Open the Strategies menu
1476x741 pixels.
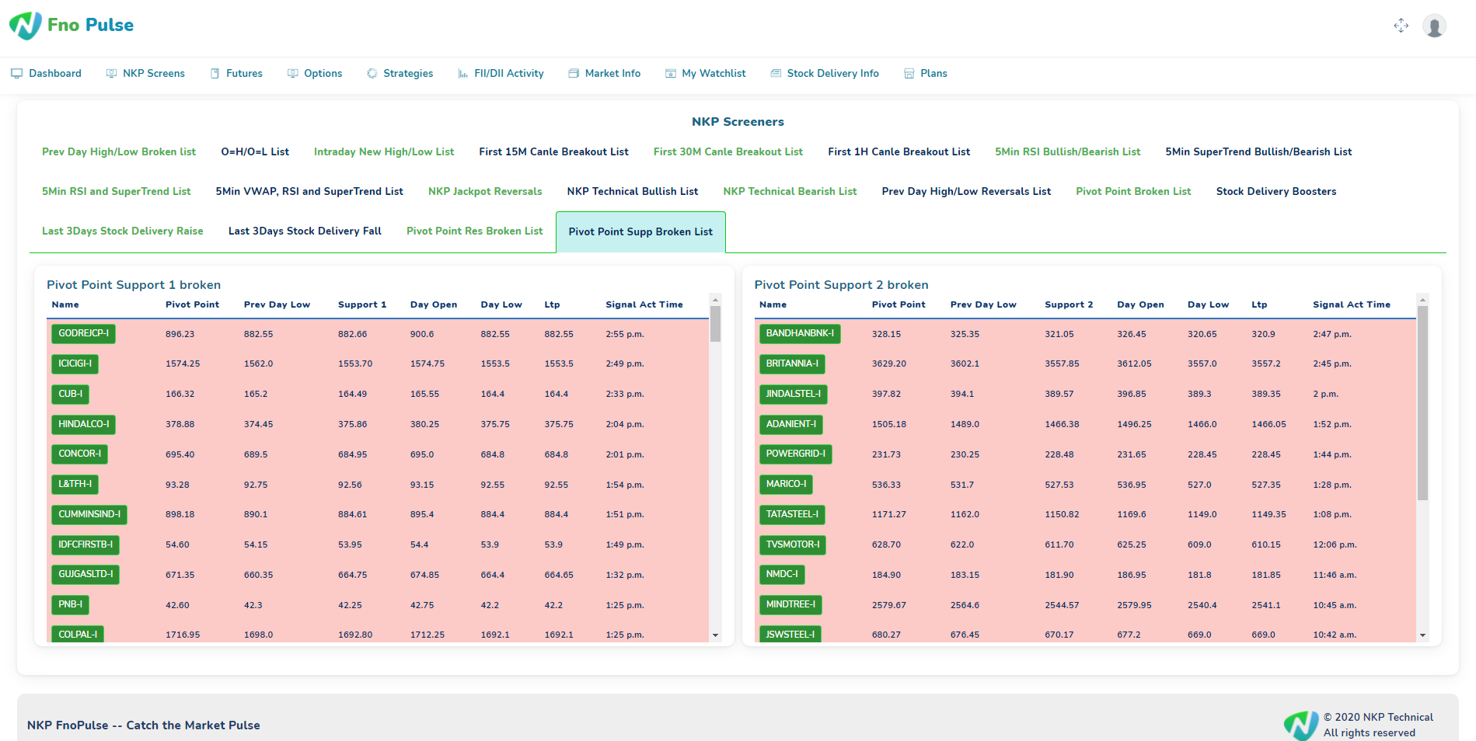pyautogui.click(x=408, y=74)
